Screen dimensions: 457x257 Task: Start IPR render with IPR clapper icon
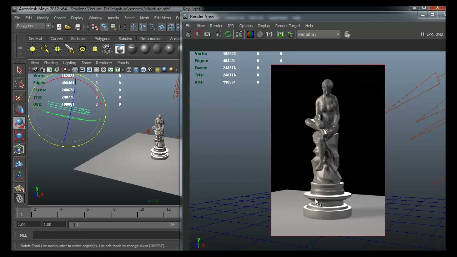219,34
